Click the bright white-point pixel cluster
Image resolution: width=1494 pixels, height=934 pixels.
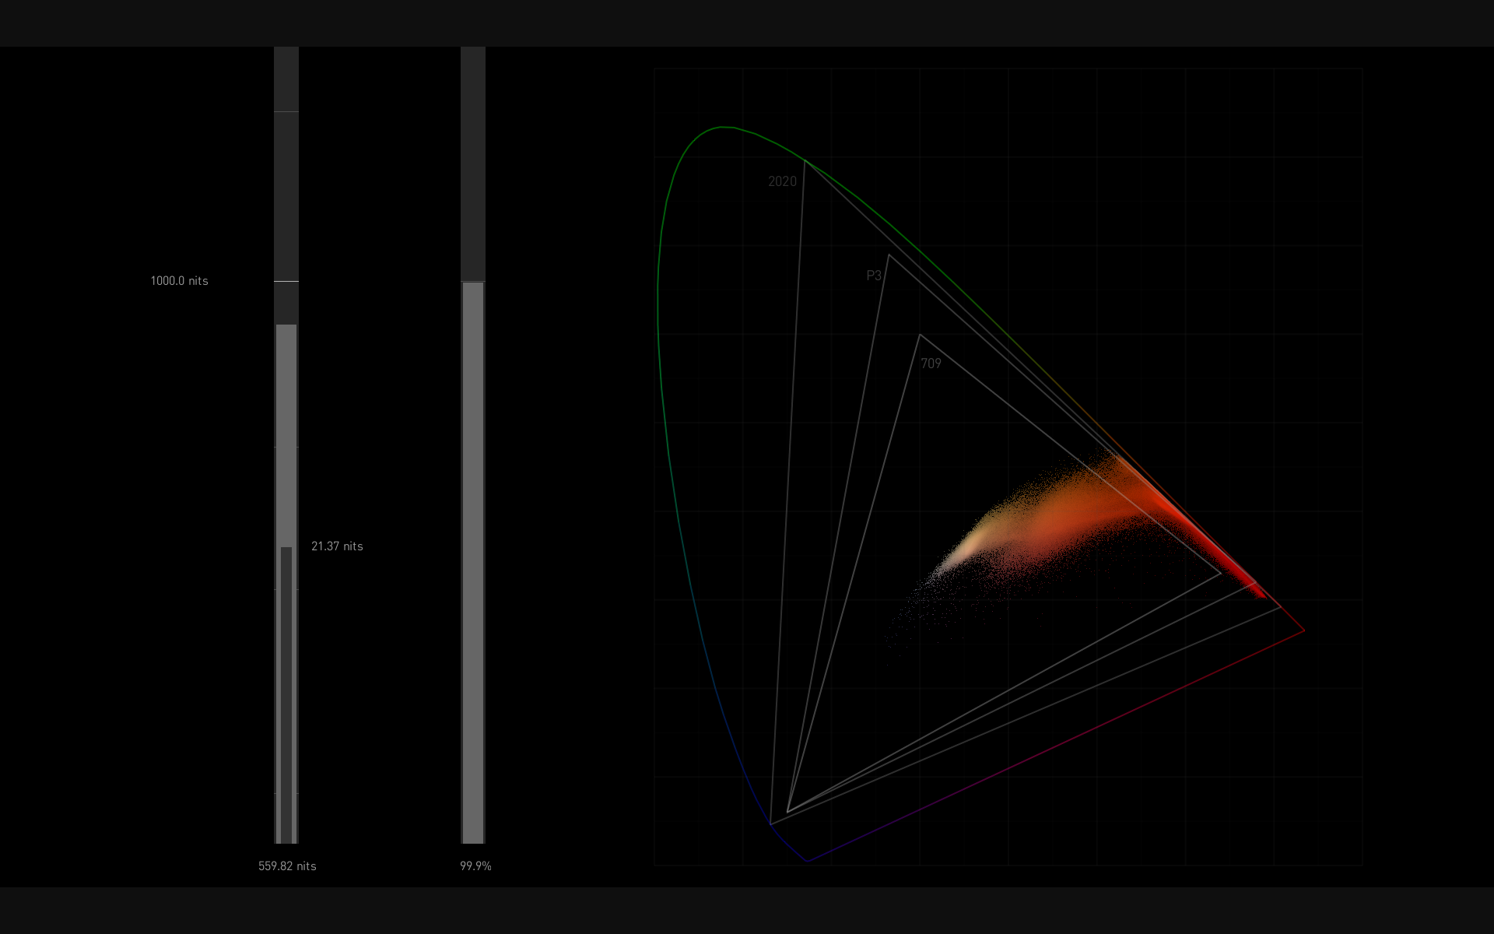pos(965,549)
